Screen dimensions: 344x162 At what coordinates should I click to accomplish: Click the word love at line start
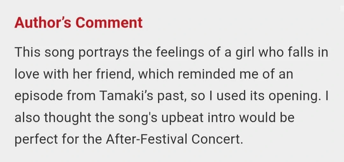tap(27, 74)
